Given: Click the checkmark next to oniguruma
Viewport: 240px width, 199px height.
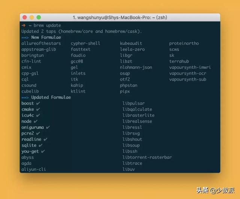Looking at the screenshot, I should 48,127.
